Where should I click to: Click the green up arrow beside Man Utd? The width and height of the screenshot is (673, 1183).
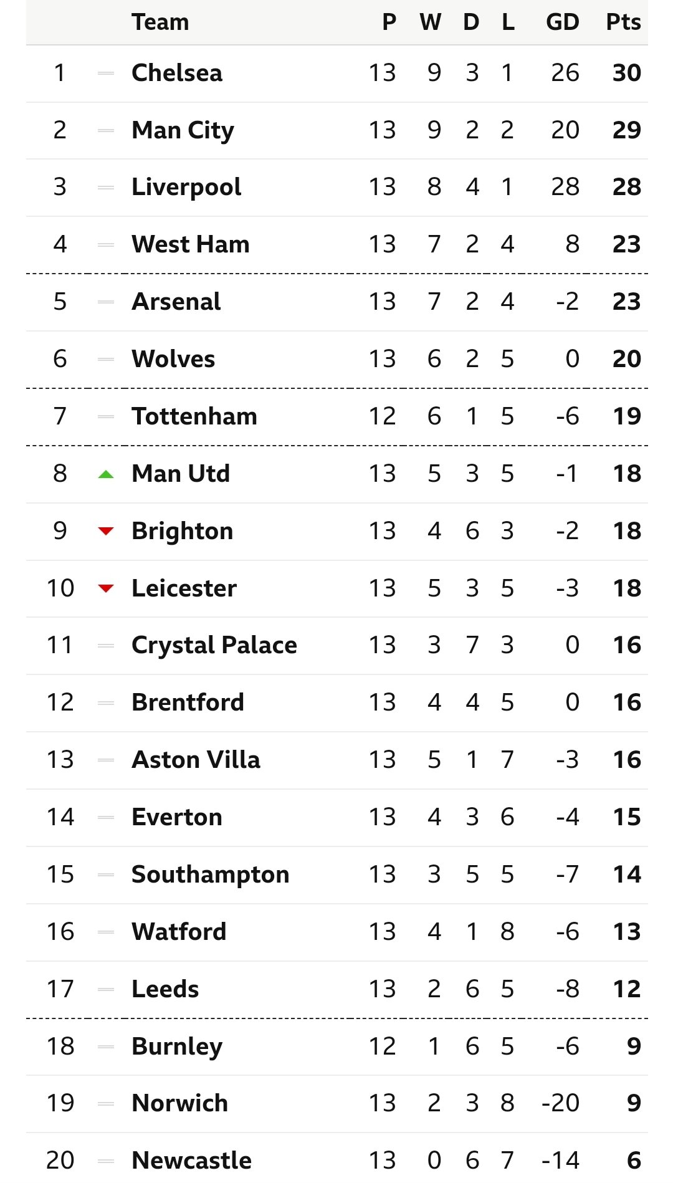[x=106, y=474]
